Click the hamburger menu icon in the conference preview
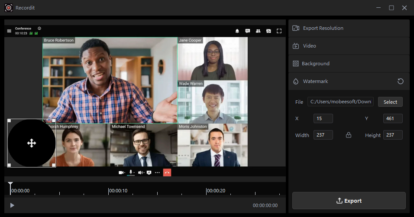The height and width of the screenshot is (217, 414). pyautogui.click(x=9, y=31)
